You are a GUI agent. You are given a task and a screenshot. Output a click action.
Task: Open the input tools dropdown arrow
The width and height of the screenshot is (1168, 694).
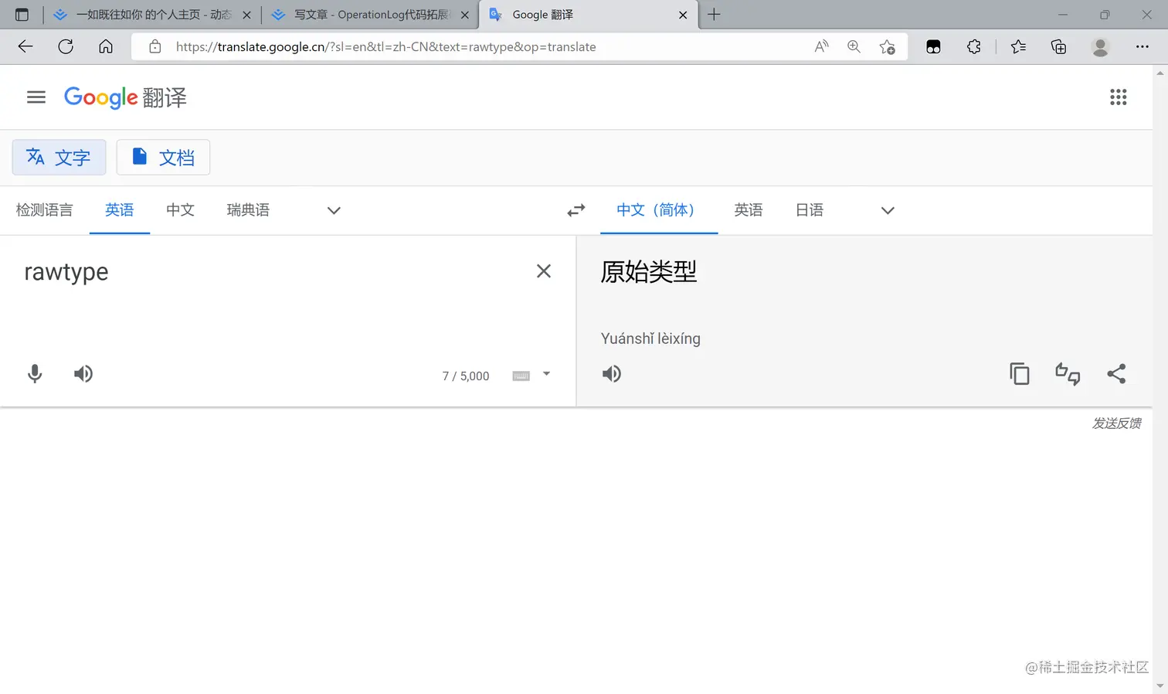pyautogui.click(x=547, y=374)
